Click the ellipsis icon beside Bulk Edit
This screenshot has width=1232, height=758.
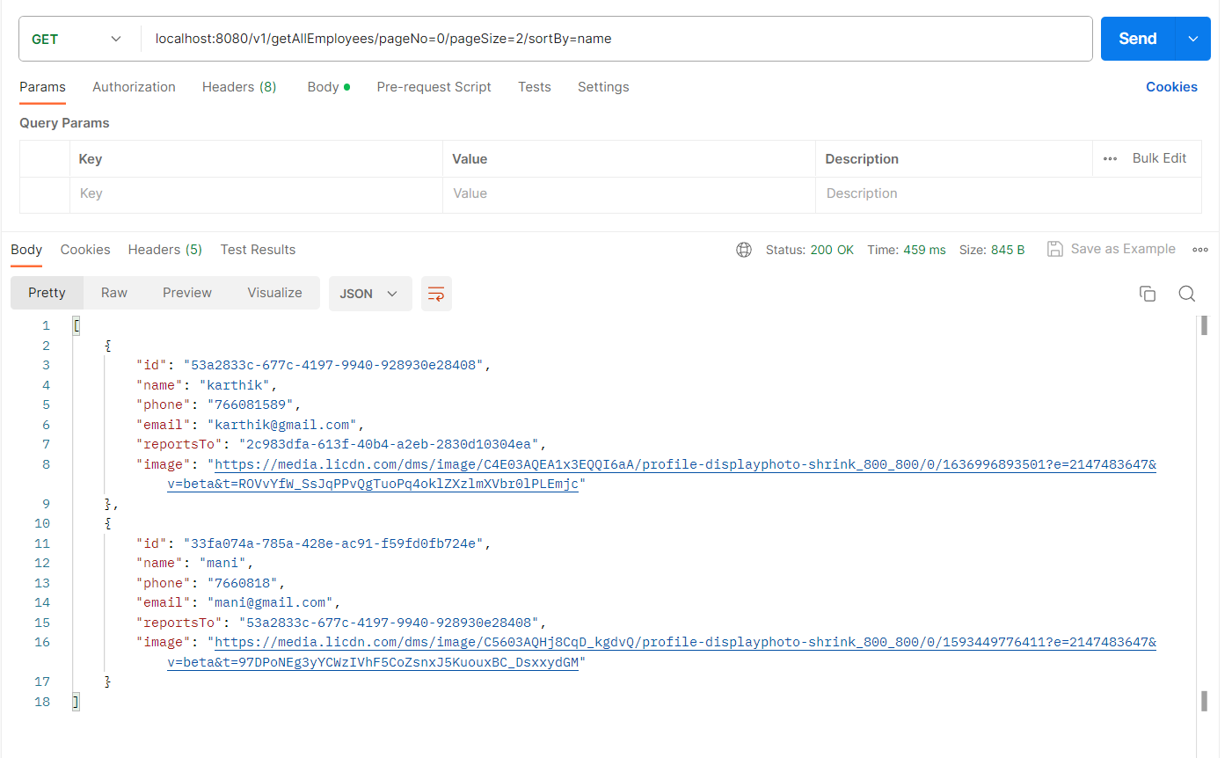(1109, 158)
